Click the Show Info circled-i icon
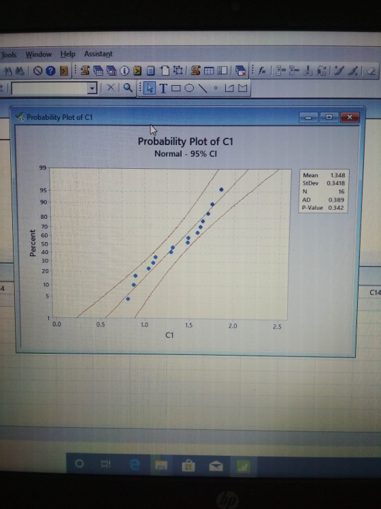This screenshot has height=509, width=381. pos(125,70)
